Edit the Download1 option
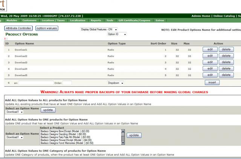This screenshot has width=241, height=159. 210,49
